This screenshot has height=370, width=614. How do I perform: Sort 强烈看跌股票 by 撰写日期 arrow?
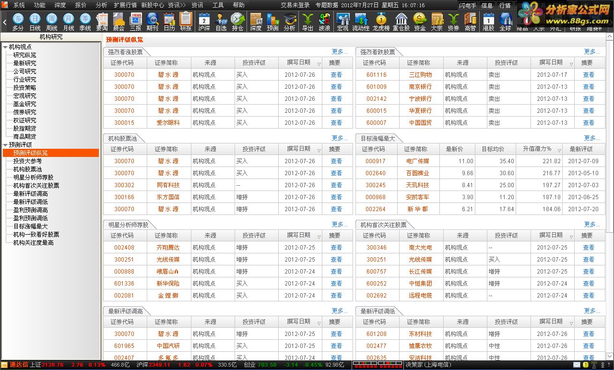pos(571,64)
